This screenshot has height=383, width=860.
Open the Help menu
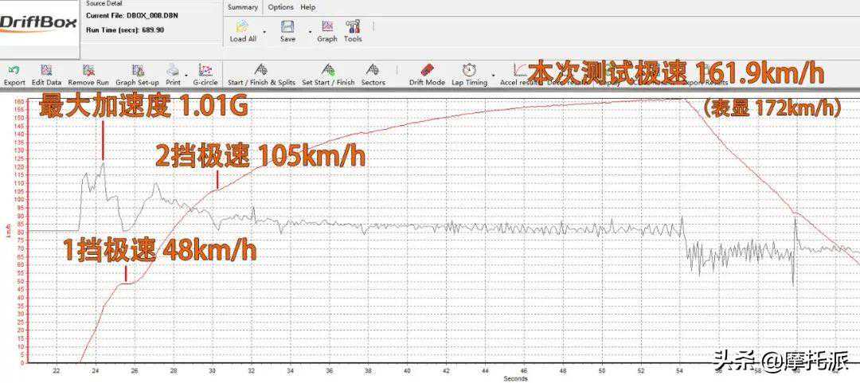(307, 7)
